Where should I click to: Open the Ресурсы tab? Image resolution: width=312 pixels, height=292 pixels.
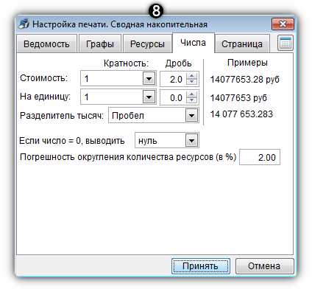147,44
